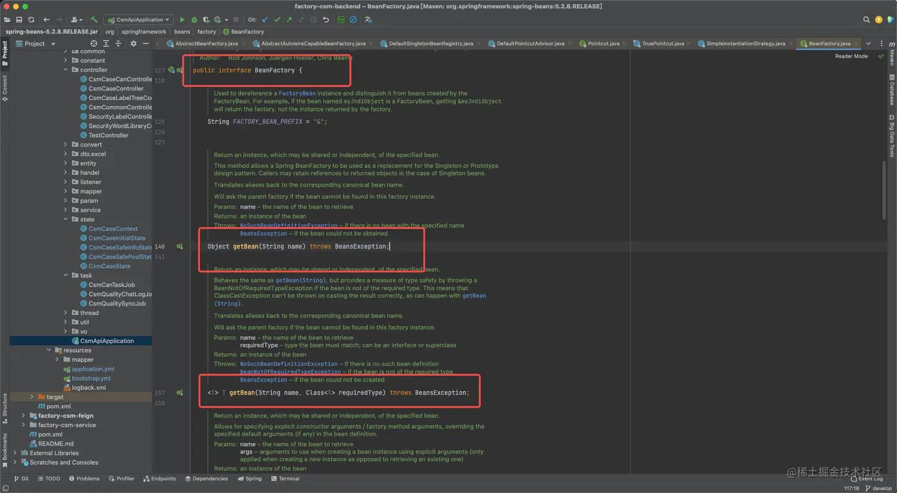The image size is (897, 493).
Task: Show hidden editor tabs dropdown arrow
Action: point(869,43)
